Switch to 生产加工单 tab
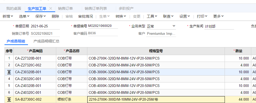 [37, 8]
